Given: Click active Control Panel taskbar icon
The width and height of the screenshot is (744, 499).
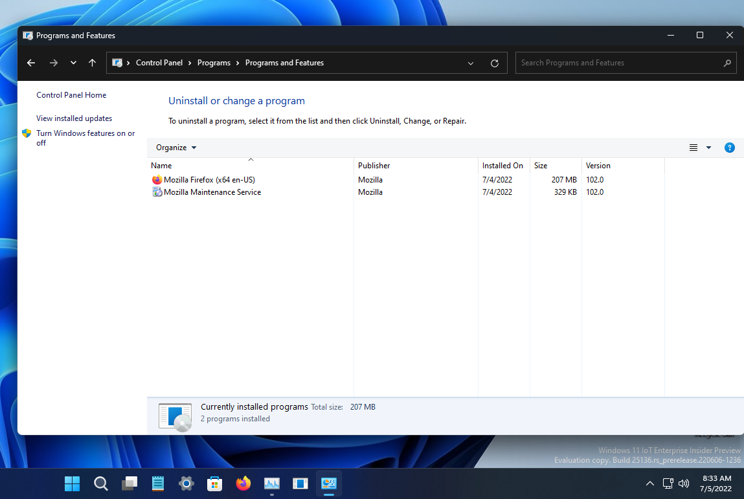Looking at the screenshot, I should (x=328, y=483).
